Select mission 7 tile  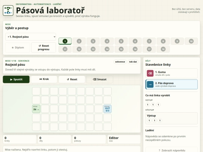(x=149, y=41)
